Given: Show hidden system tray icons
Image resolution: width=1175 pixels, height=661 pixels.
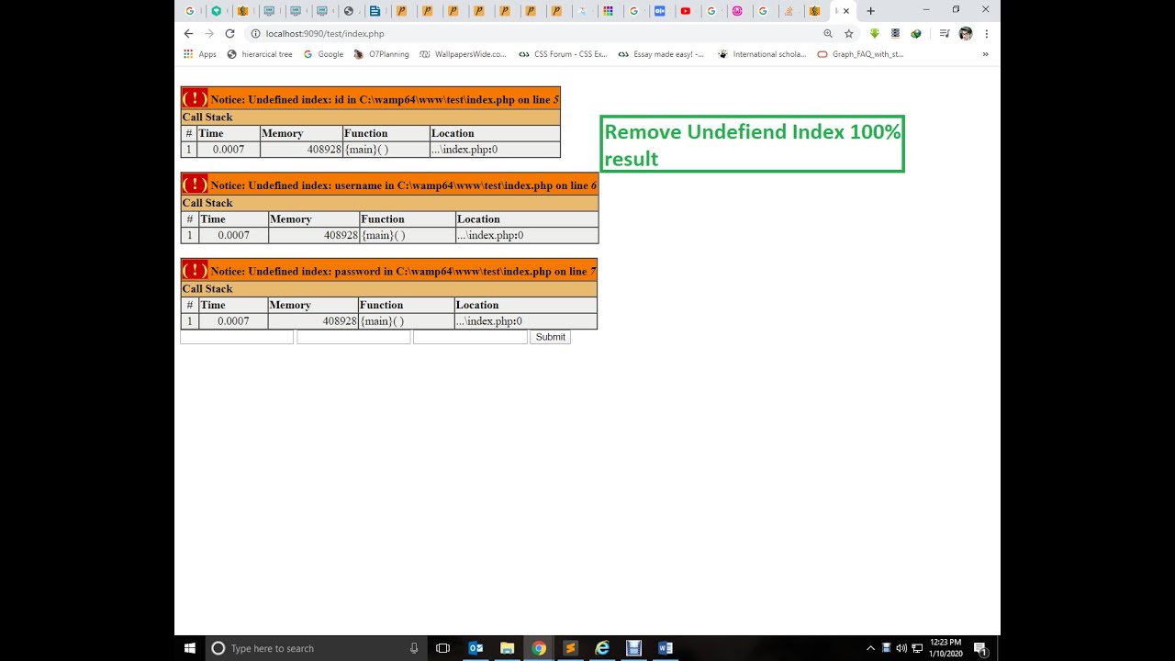Looking at the screenshot, I should (870, 648).
